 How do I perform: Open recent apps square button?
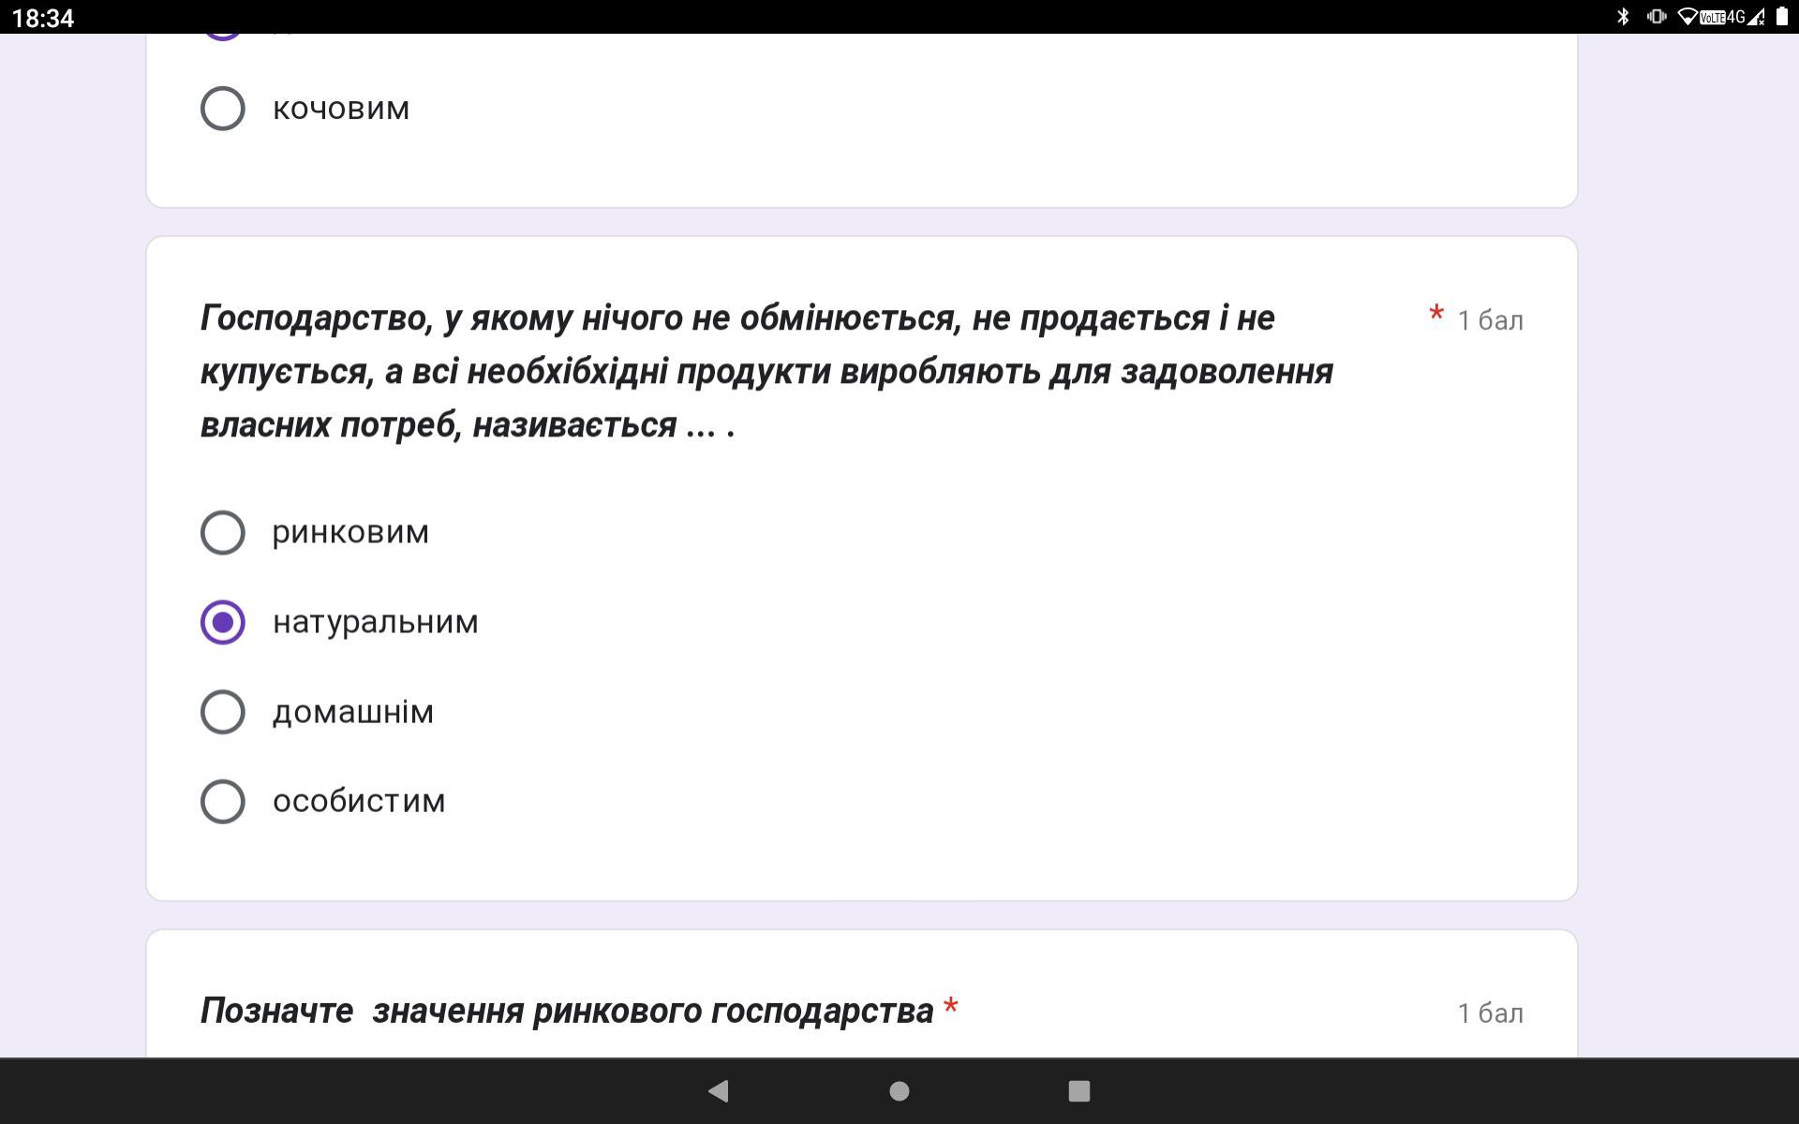pos(1078,1091)
